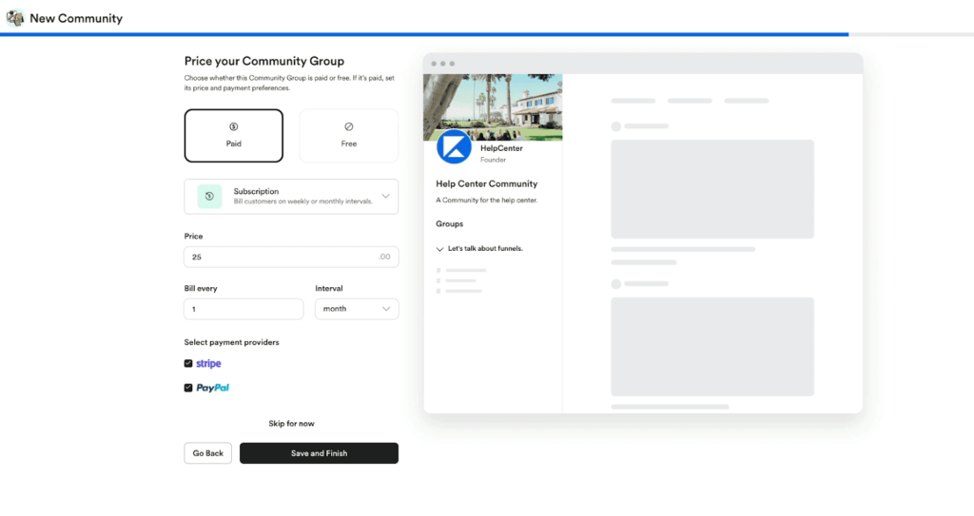Click the subscription clock icon
The height and width of the screenshot is (516, 974).
[x=209, y=196]
